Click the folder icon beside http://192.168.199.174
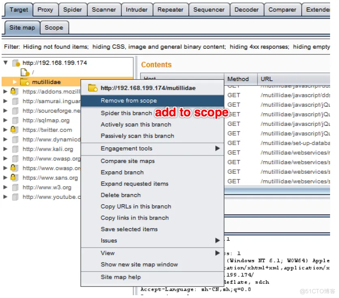The height and width of the screenshot is (298, 339). point(16,63)
